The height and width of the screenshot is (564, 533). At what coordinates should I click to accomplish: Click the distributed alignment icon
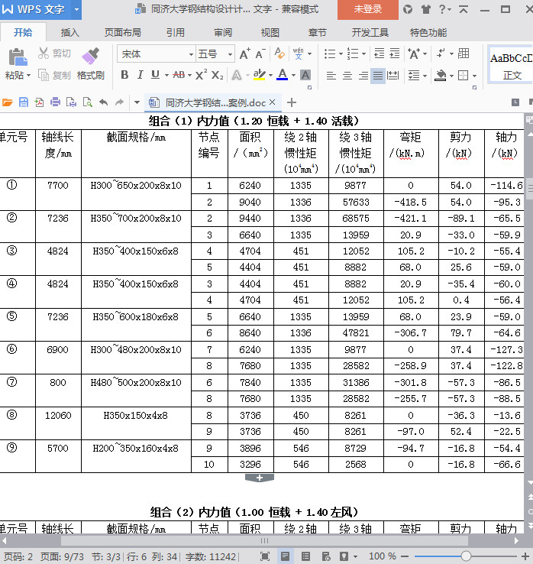point(392,75)
